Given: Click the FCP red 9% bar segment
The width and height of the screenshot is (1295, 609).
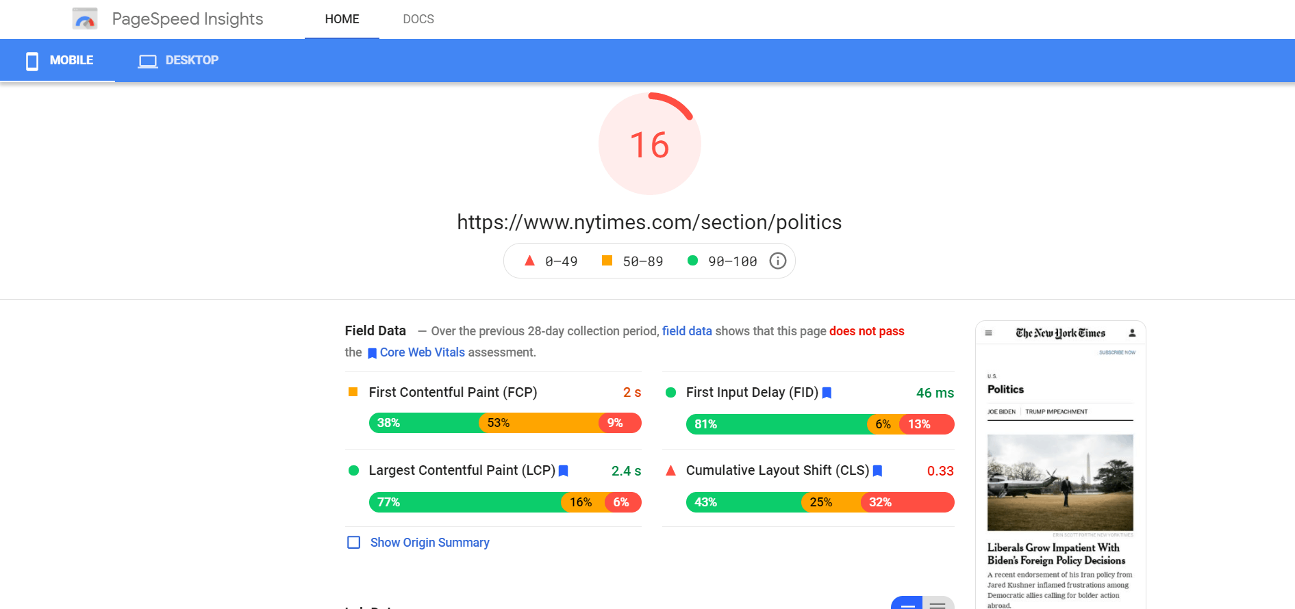Looking at the screenshot, I should (x=620, y=423).
